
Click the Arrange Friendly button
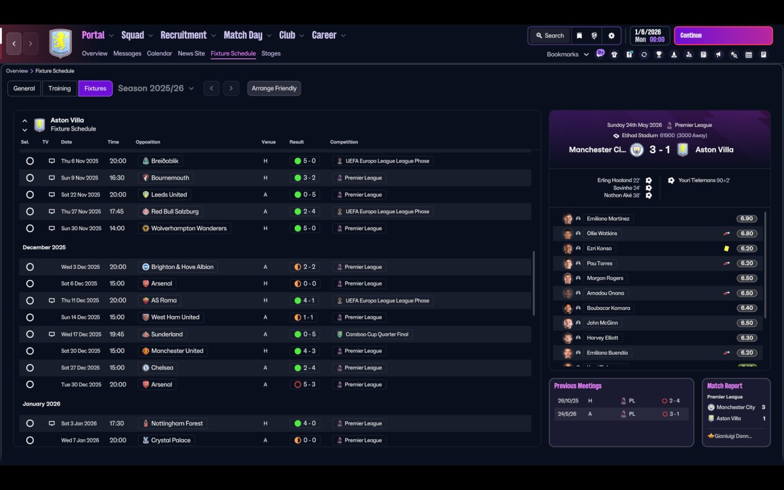274,88
